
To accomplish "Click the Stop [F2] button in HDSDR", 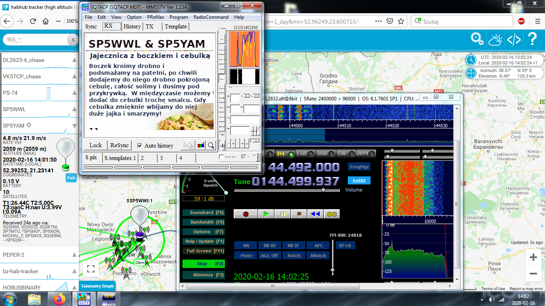I will (x=203, y=264).
